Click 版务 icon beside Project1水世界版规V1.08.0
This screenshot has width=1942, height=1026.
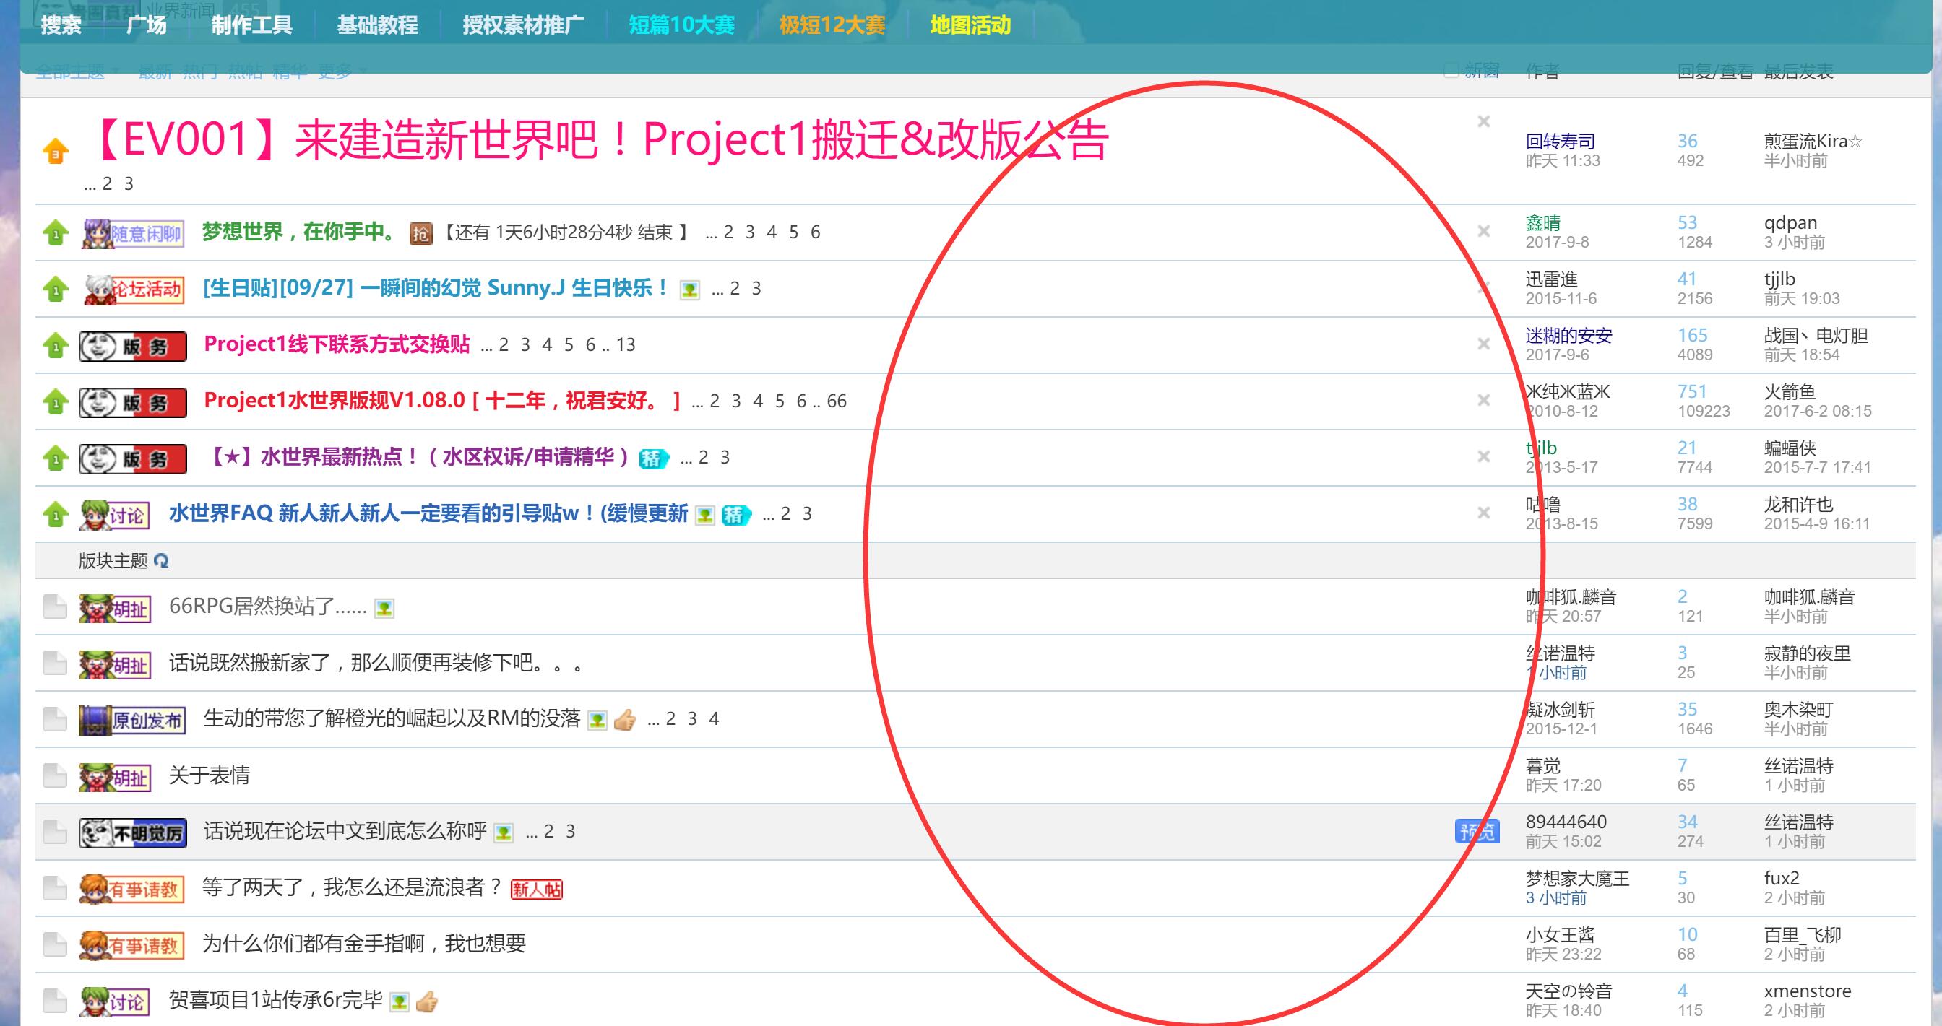pyautogui.click(x=133, y=403)
